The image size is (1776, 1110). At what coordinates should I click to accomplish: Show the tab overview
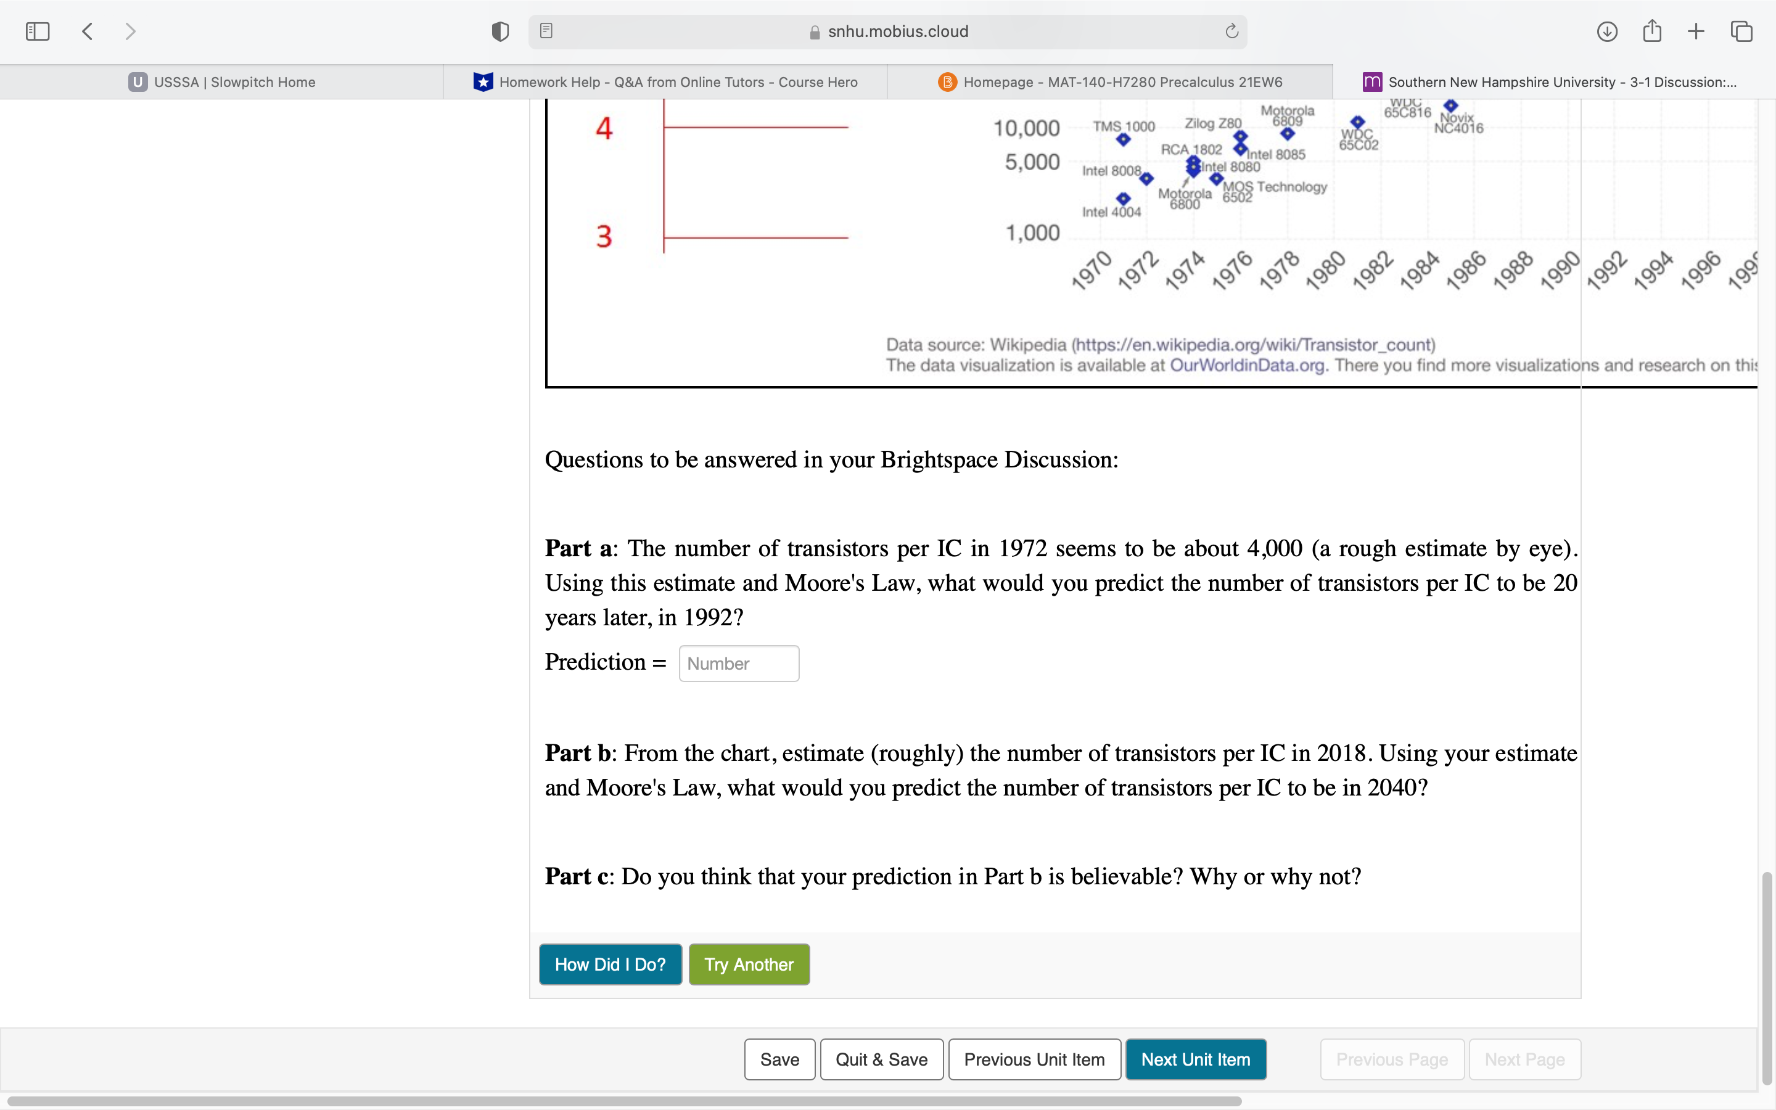1741,31
